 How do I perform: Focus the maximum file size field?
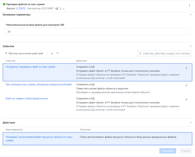(97, 32)
